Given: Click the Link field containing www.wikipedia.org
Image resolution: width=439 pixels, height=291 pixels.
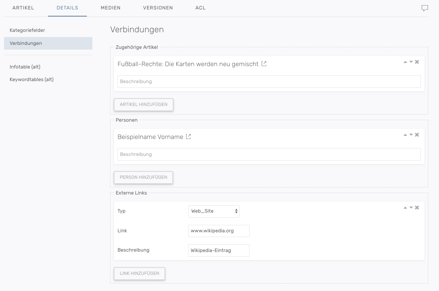Looking at the screenshot, I should 219,231.
